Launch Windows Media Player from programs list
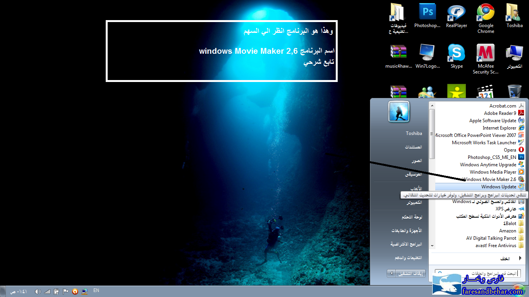The width and height of the screenshot is (529, 297). (x=493, y=172)
